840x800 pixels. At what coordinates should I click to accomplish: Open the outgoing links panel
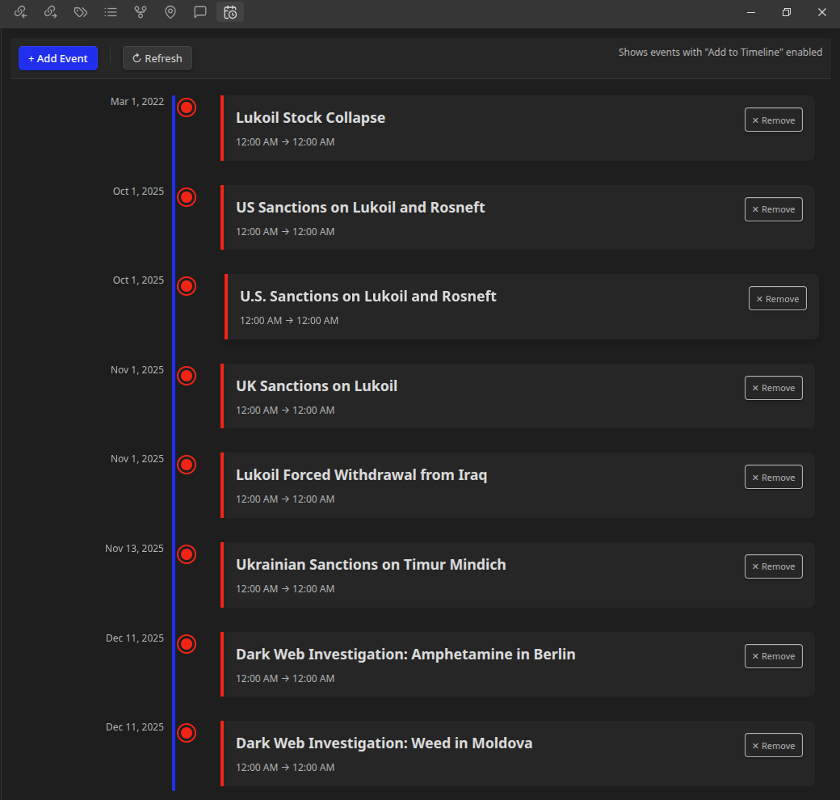click(50, 12)
